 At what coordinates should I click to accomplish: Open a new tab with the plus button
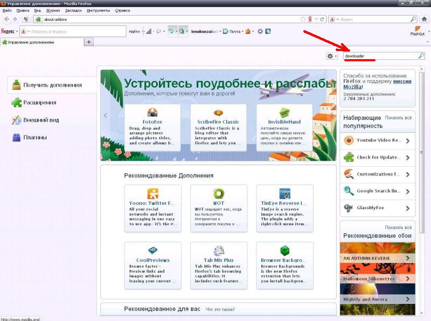click(88, 42)
